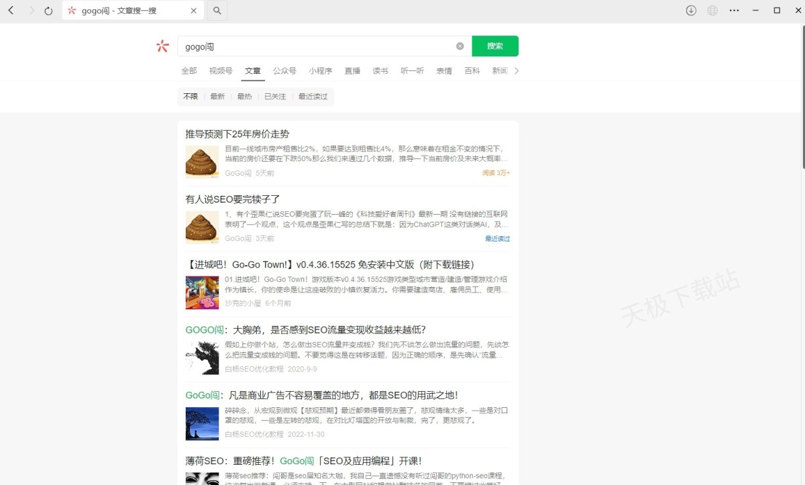Expand more categories with right chevron
The image size is (805, 485).
(516, 70)
